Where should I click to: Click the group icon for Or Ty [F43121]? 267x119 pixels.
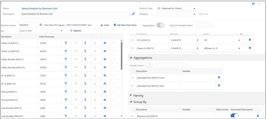(x=105, y=84)
